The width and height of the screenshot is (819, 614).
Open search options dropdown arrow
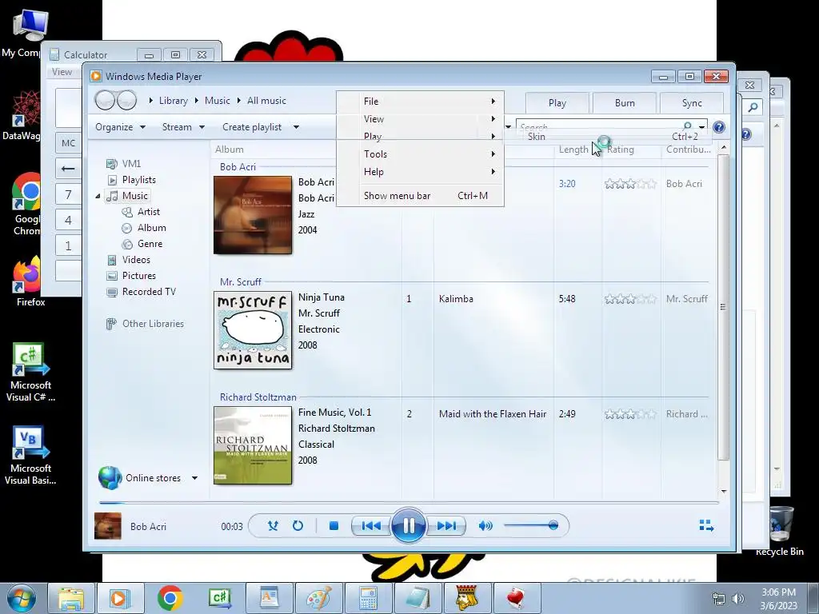pos(702,126)
